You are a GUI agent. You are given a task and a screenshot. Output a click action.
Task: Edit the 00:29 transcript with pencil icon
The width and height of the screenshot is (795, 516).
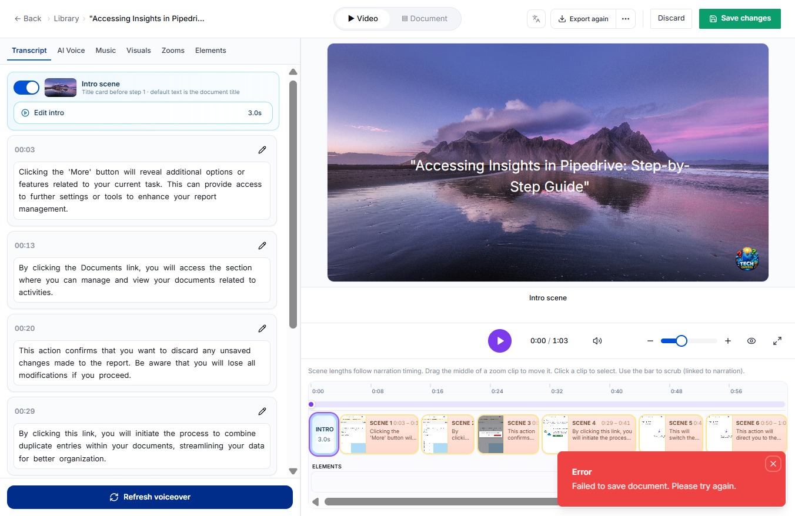point(262,411)
